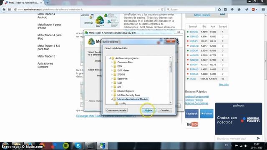This screenshot has height=150, width=267.
Task: Expand Internet Explorer folder arrow
Action: (x=112, y=91)
